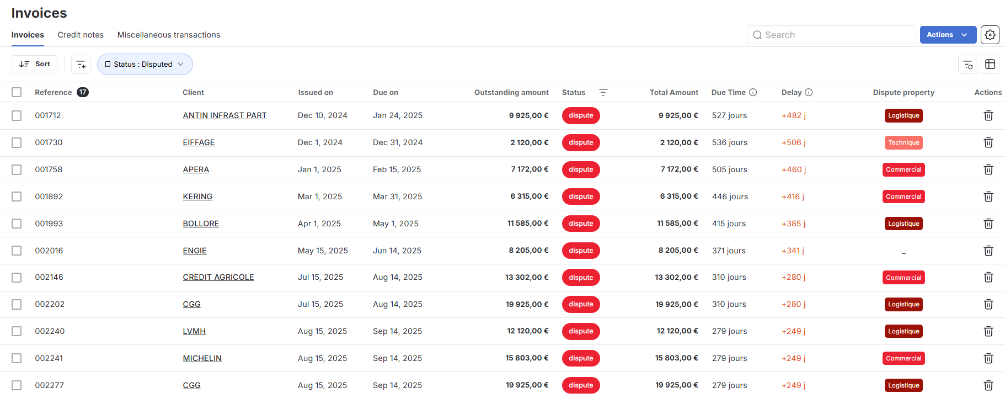The image size is (1005, 398).
Task: Delete CREDIT AGRICOLE invoice 002146
Action: [988, 277]
